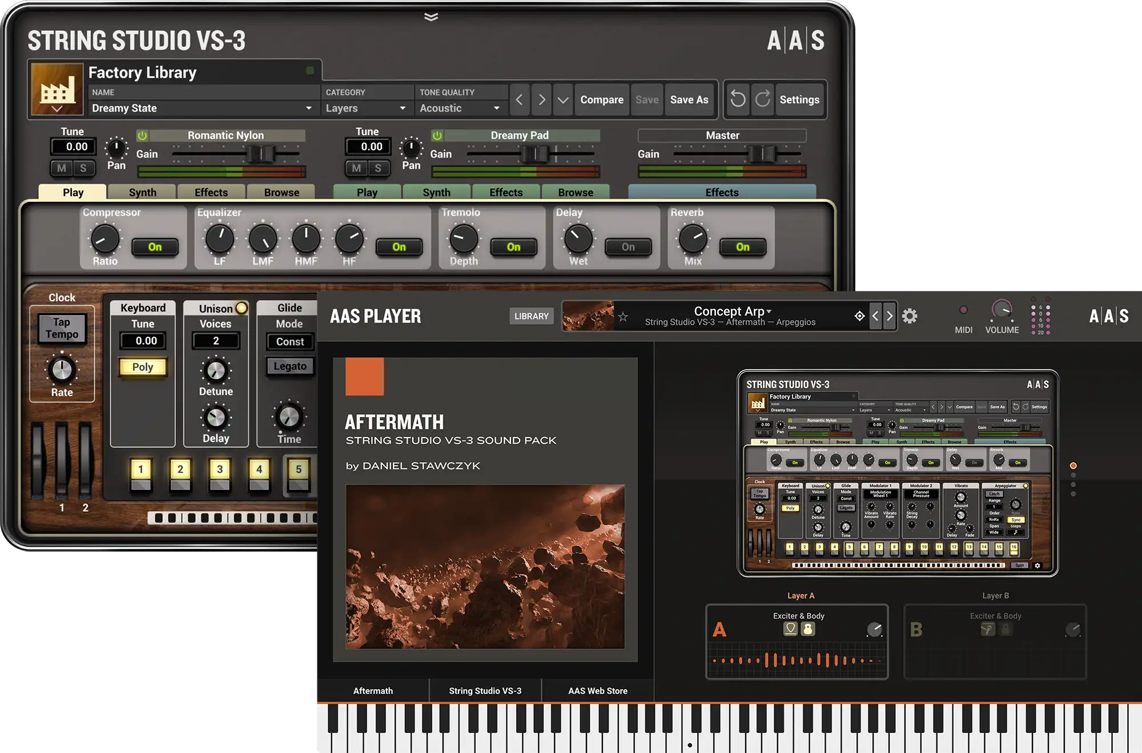Click the Compare button

tap(602, 100)
